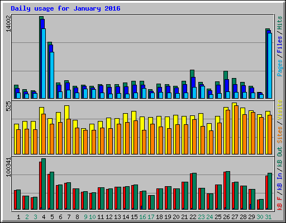Select green day 30 label on the x-axis
The height and width of the screenshot is (223, 286).
(x=260, y=217)
